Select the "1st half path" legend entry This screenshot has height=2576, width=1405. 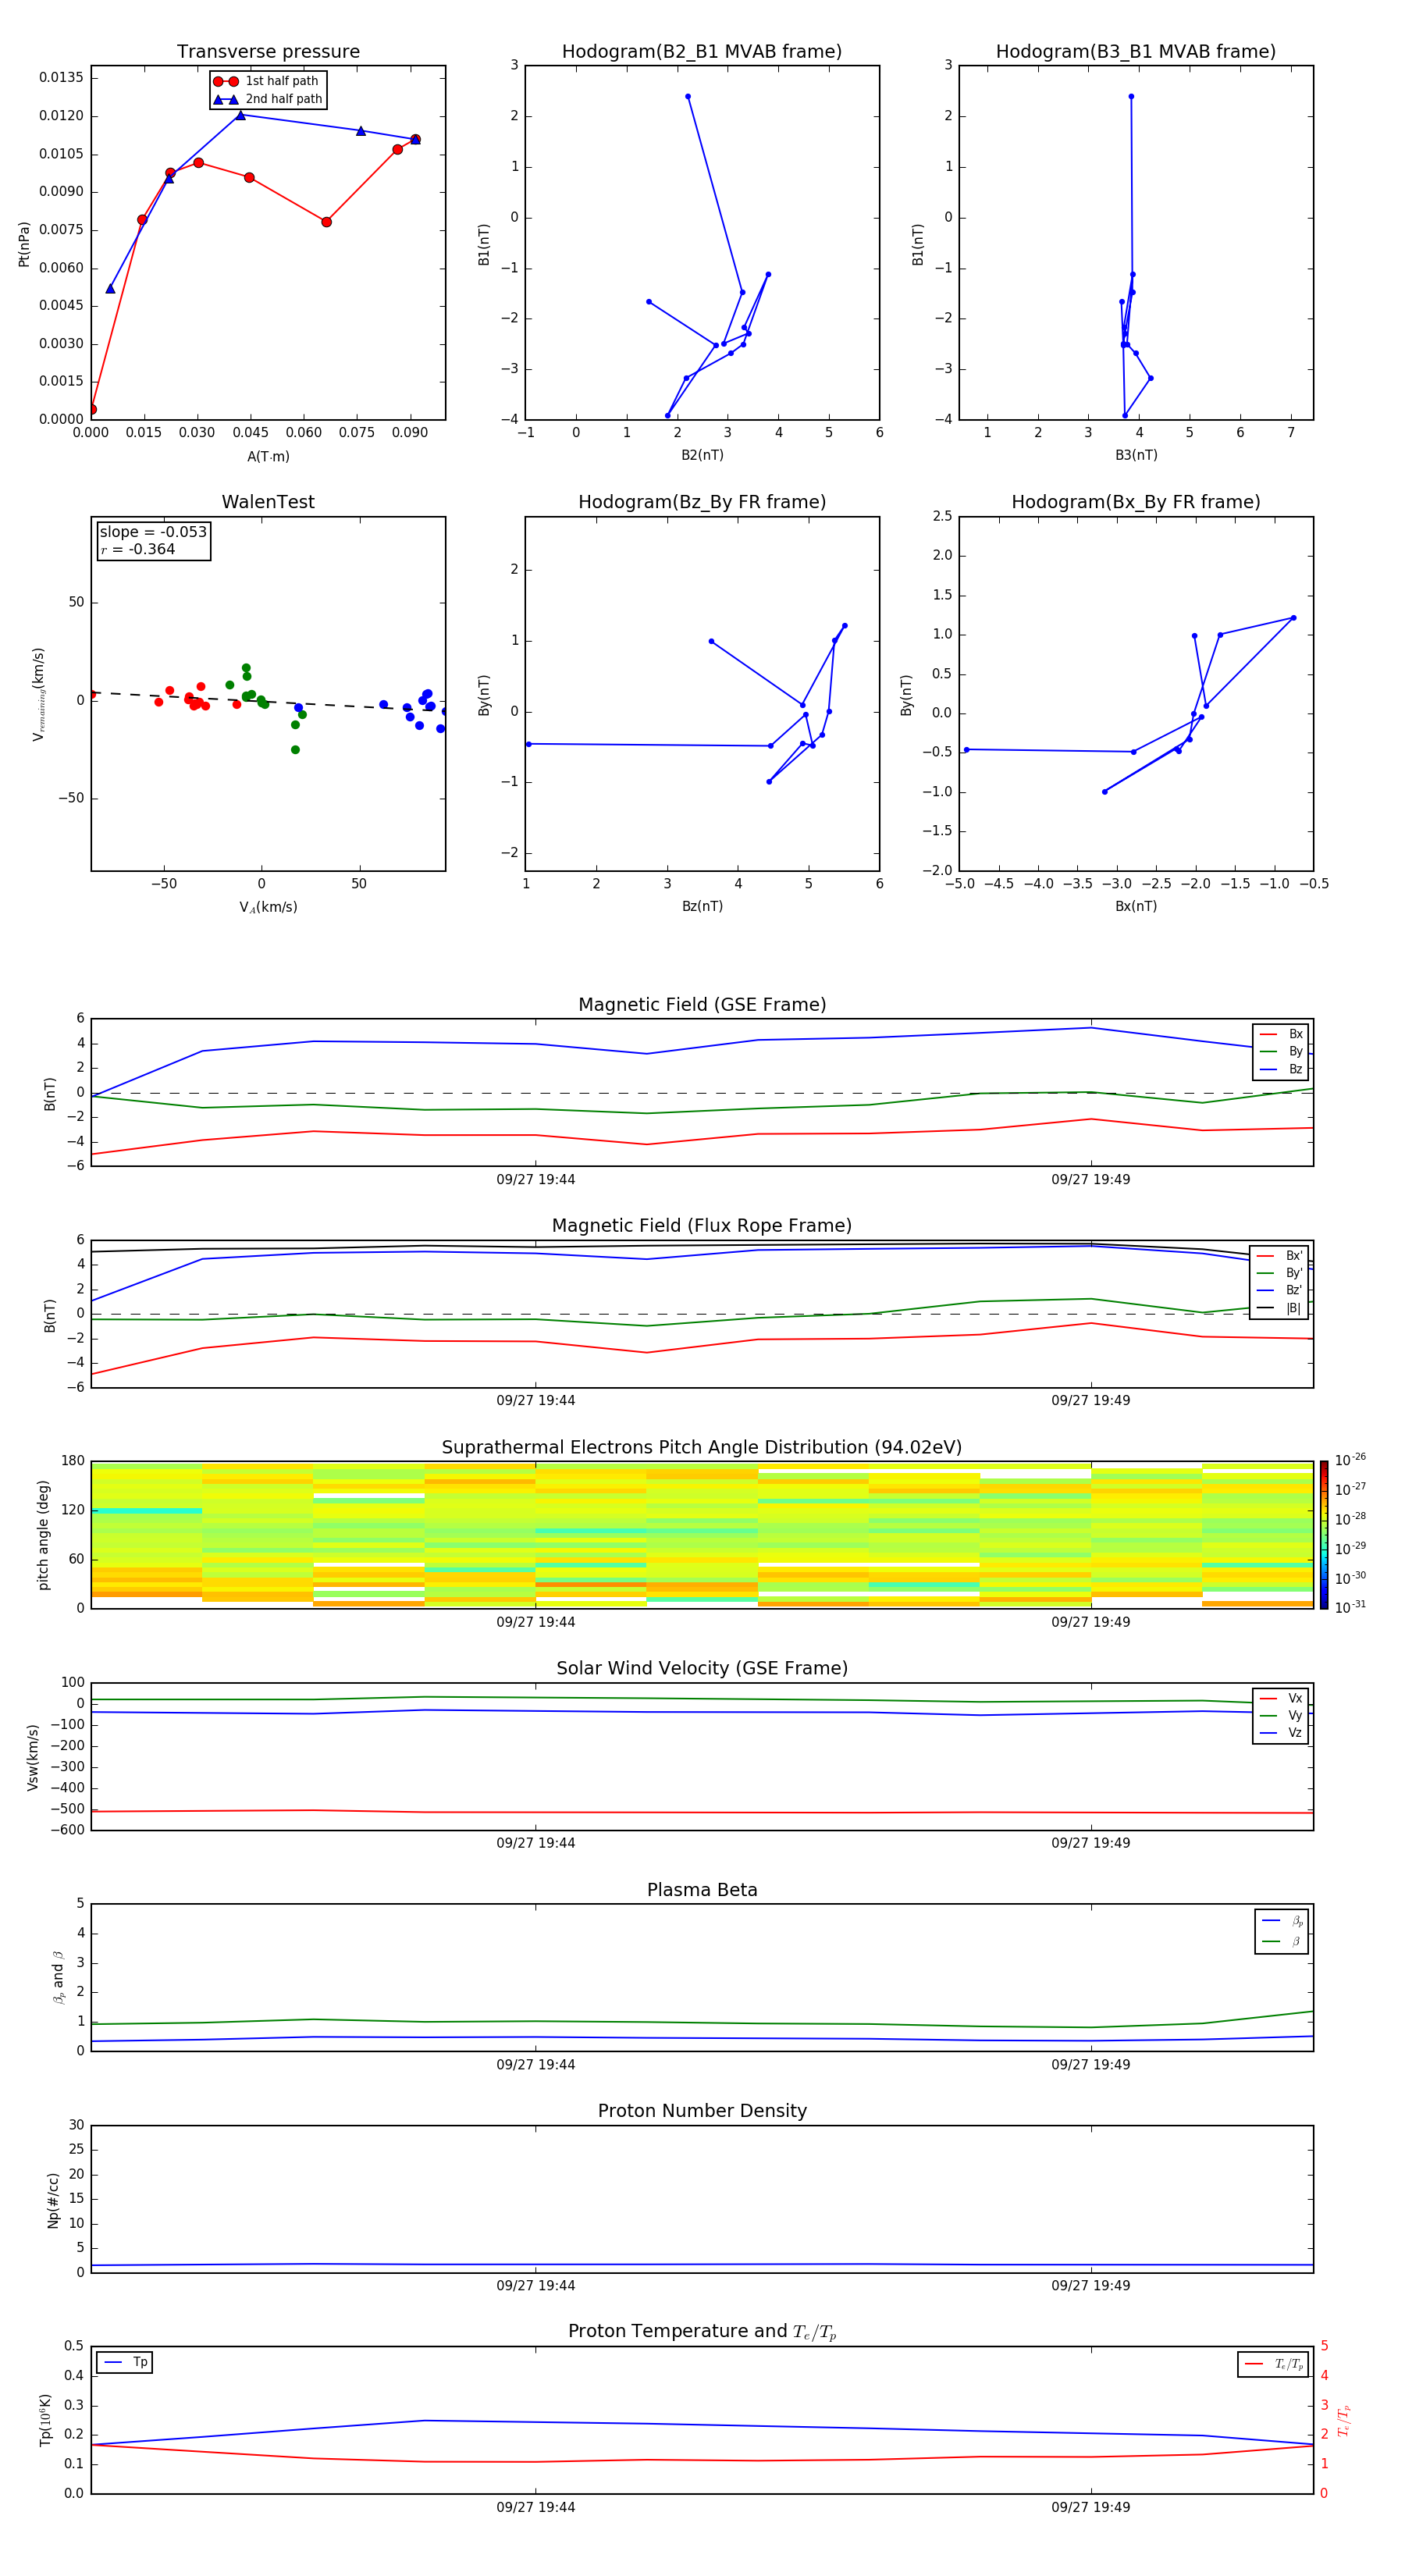coord(267,81)
